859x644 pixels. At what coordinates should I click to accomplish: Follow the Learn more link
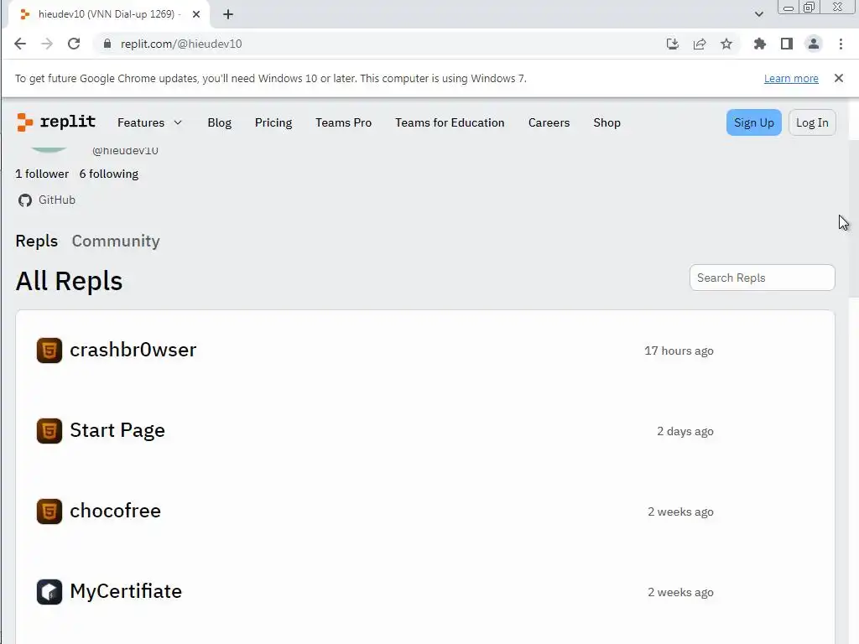click(791, 79)
